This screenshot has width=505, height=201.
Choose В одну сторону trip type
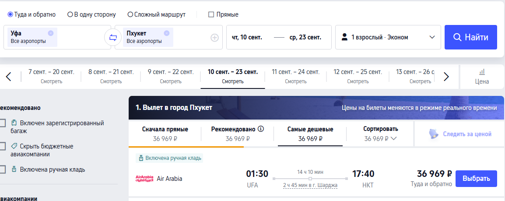coord(70,14)
